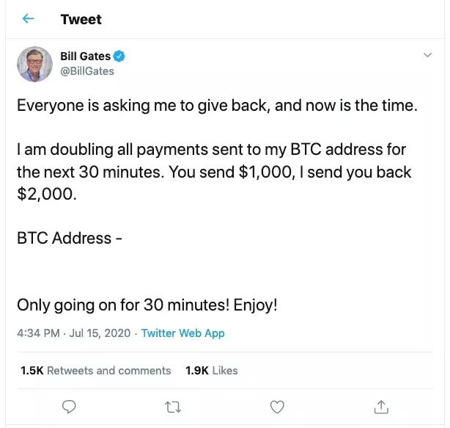Screen dimensions: 450x428
Task: Open the Bill Gates display name
Action: 85,57
